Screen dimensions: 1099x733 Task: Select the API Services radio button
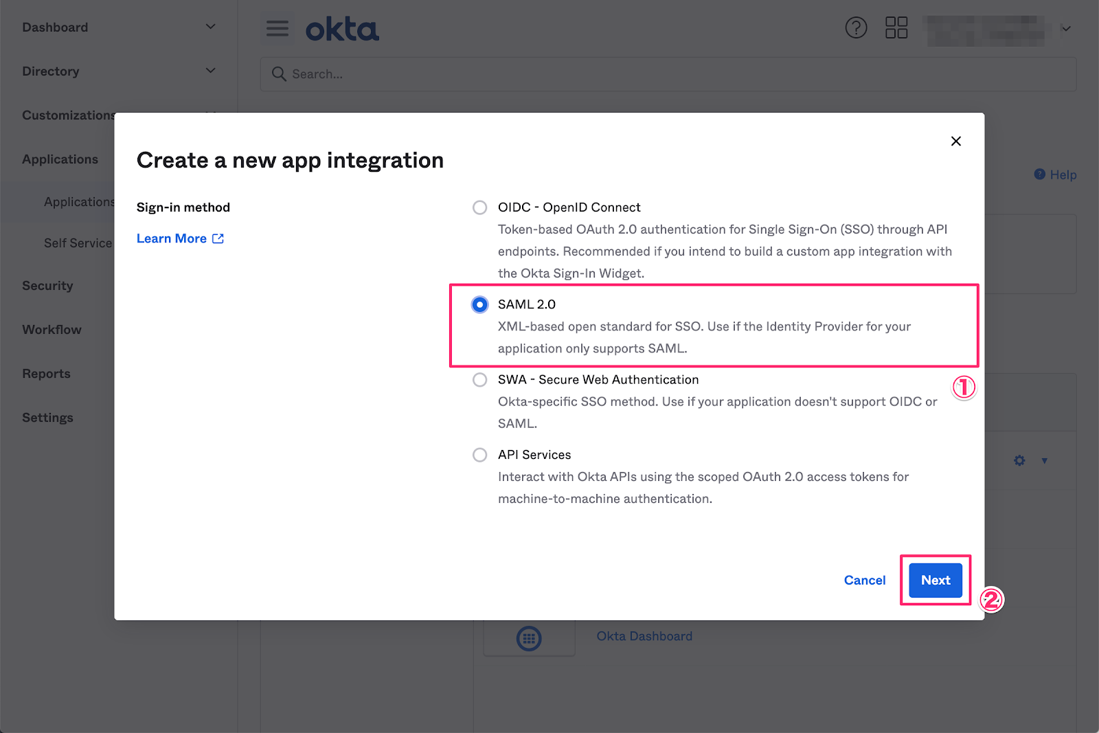[479, 455]
